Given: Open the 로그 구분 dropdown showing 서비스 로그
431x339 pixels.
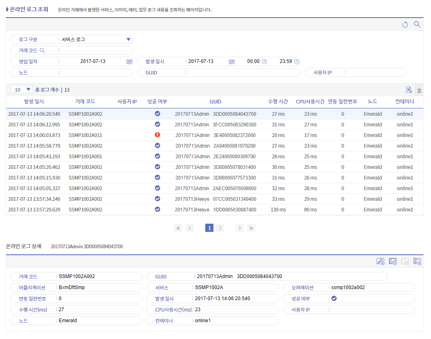Looking at the screenshot, I should (x=96, y=39).
